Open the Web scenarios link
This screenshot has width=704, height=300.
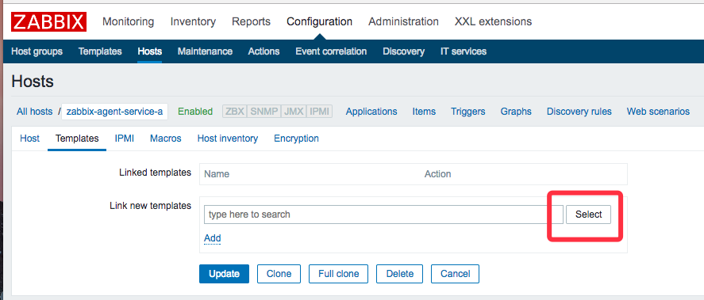658,112
